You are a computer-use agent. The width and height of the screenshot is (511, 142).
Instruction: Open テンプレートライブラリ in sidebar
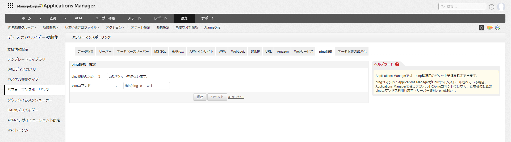tap(26, 59)
